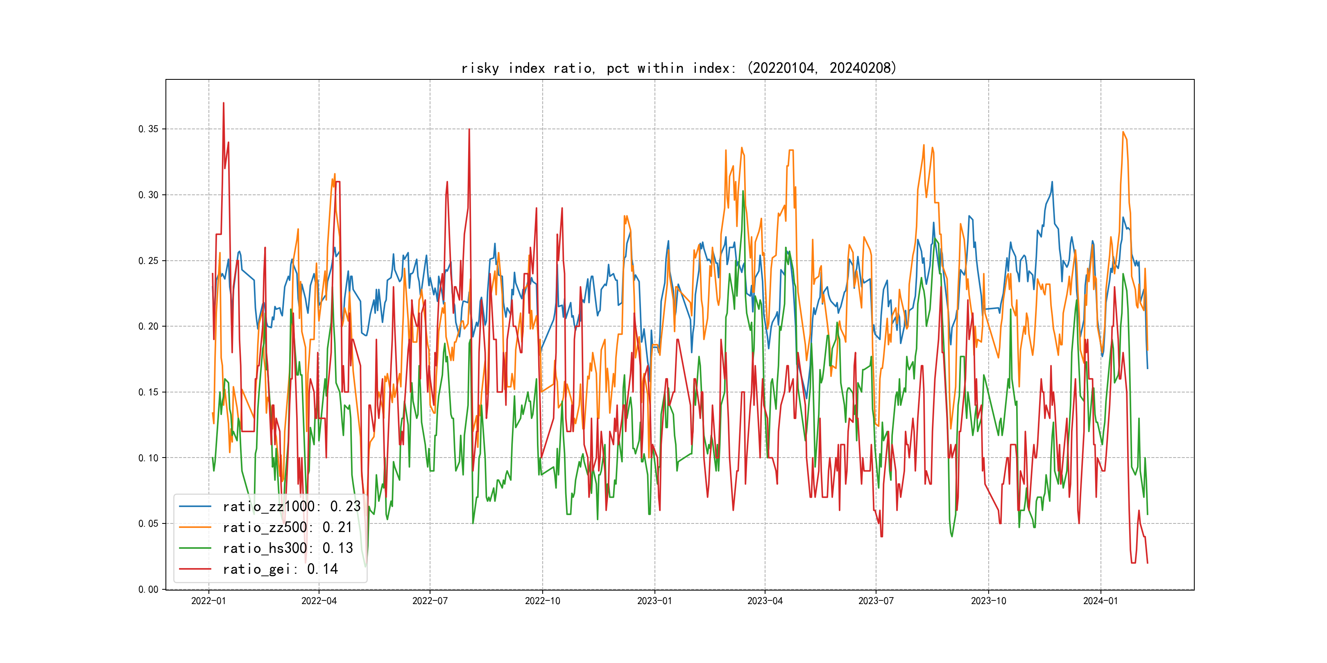1327x663 pixels.
Task: Click the 2022-01 x-axis tick label
Action: tap(208, 601)
